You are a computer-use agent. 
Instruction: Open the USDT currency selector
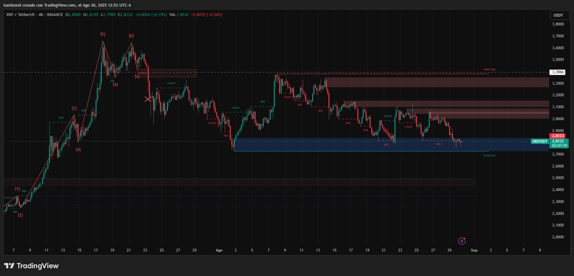tap(558, 15)
